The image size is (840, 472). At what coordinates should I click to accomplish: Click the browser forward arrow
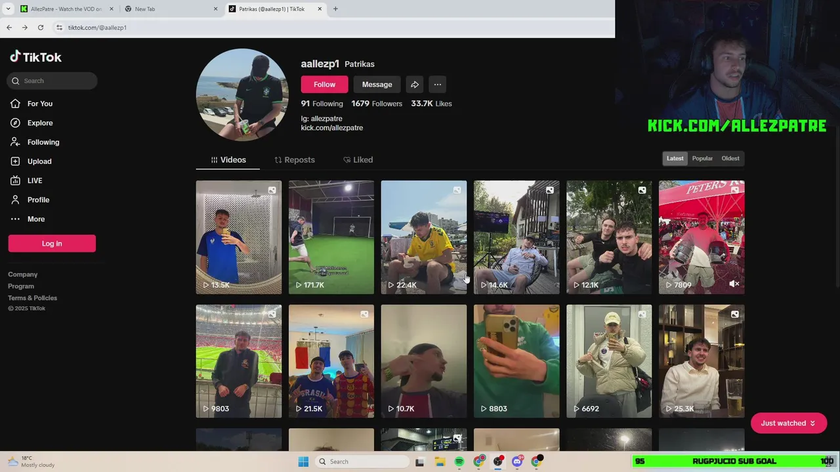(25, 28)
